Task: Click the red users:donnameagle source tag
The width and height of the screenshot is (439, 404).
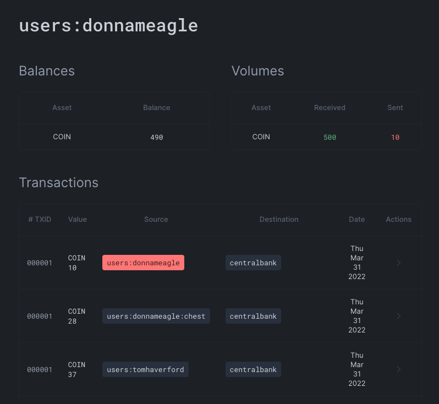Action: pos(143,263)
